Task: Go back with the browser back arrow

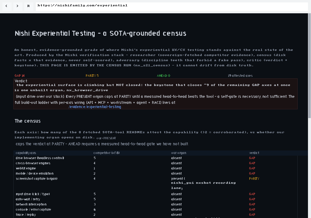Action: 7,6
